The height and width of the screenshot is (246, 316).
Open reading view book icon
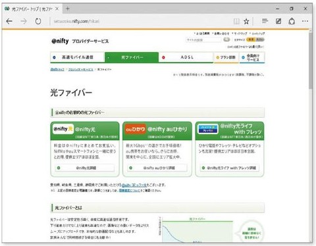click(x=236, y=21)
